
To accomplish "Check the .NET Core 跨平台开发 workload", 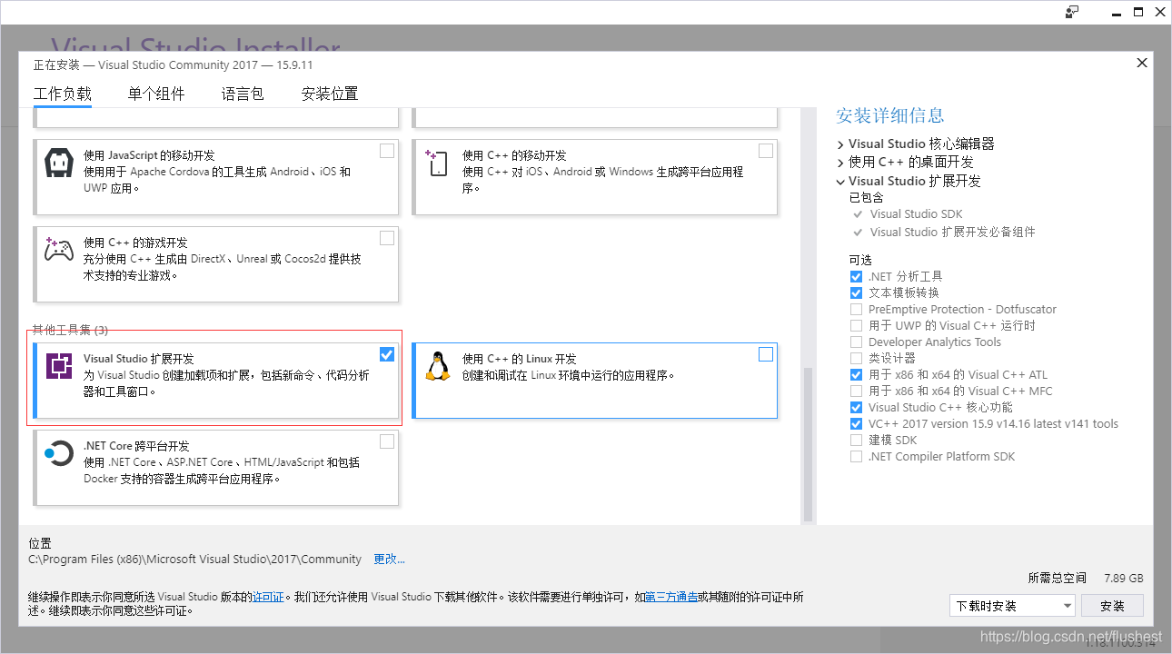I will point(387,441).
